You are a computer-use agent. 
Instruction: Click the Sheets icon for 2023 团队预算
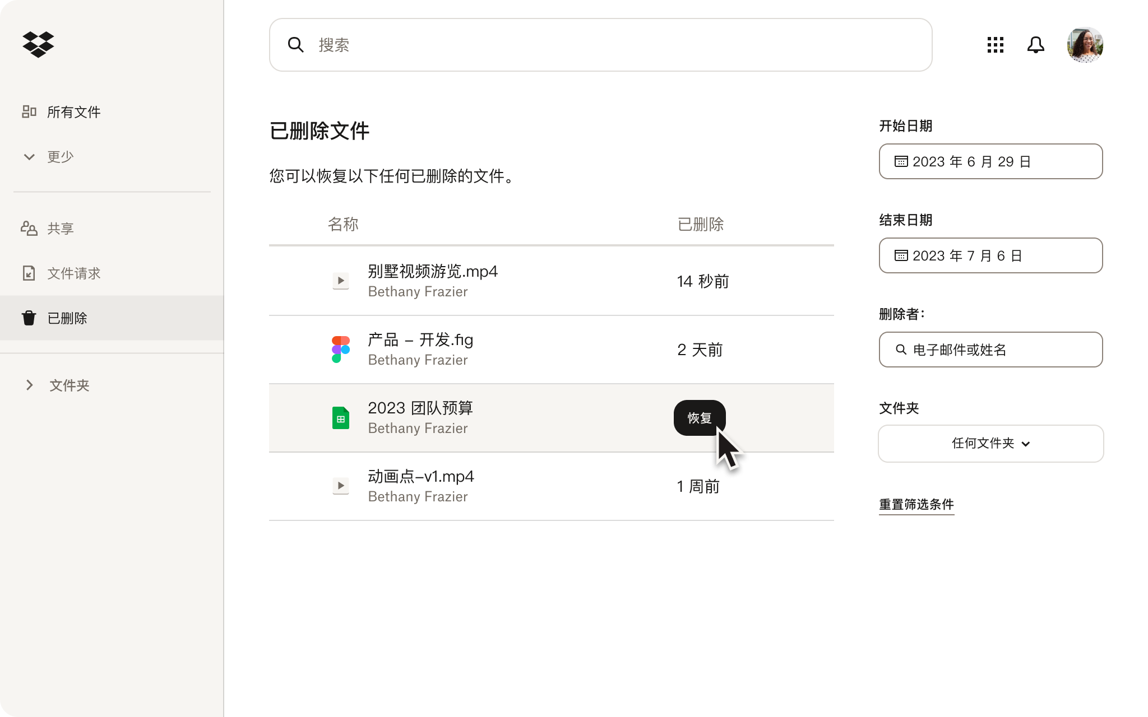coord(341,418)
